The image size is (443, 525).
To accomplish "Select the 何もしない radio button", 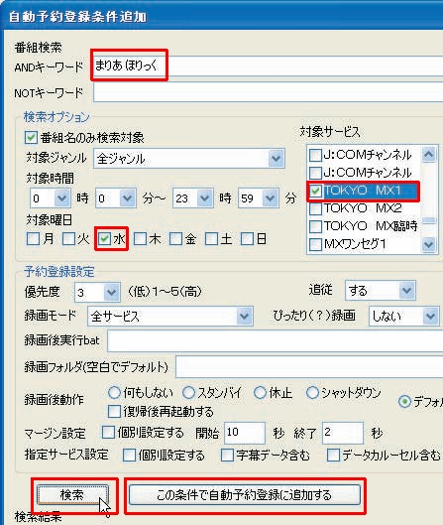I will [x=114, y=392].
